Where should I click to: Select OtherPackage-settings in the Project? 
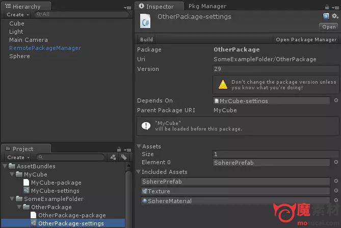coord(63,223)
